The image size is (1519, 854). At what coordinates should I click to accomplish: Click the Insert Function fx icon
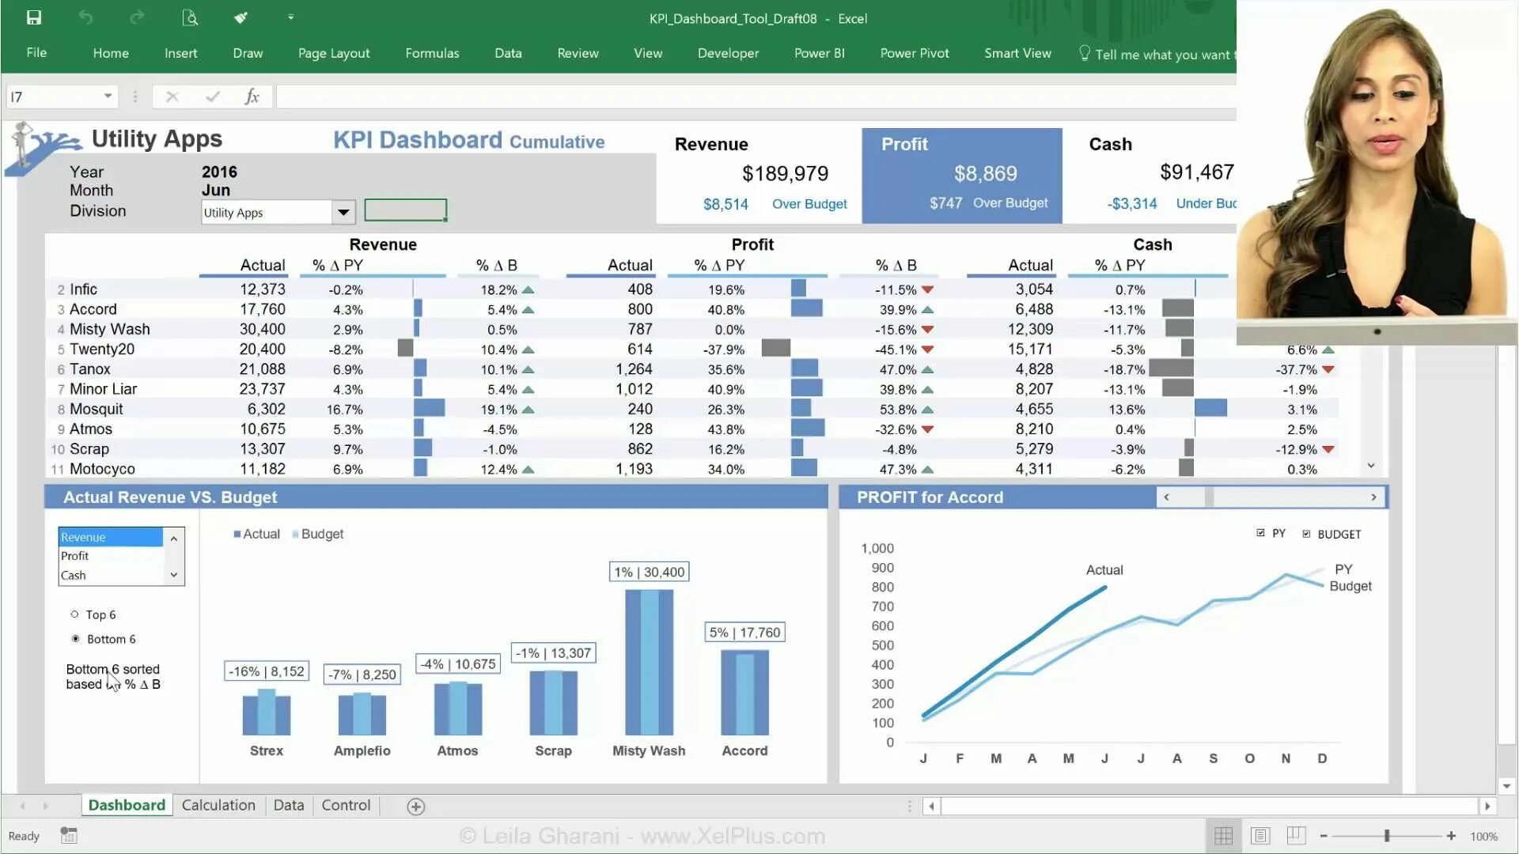pos(252,96)
